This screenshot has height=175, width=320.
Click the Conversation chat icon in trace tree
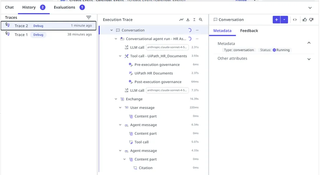click(x=118, y=30)
